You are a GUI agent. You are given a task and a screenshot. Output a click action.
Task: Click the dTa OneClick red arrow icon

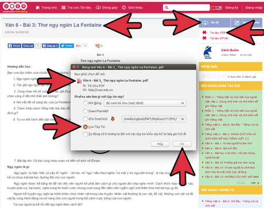click(112, 119)
